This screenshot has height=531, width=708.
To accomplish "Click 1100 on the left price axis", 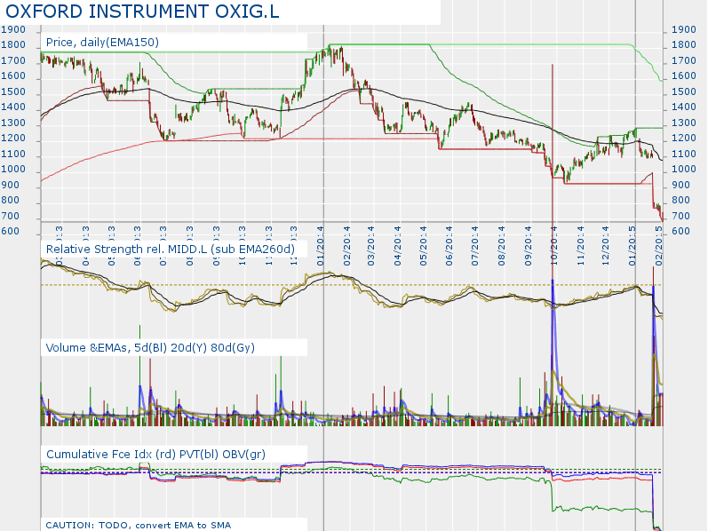I will 13,155.
